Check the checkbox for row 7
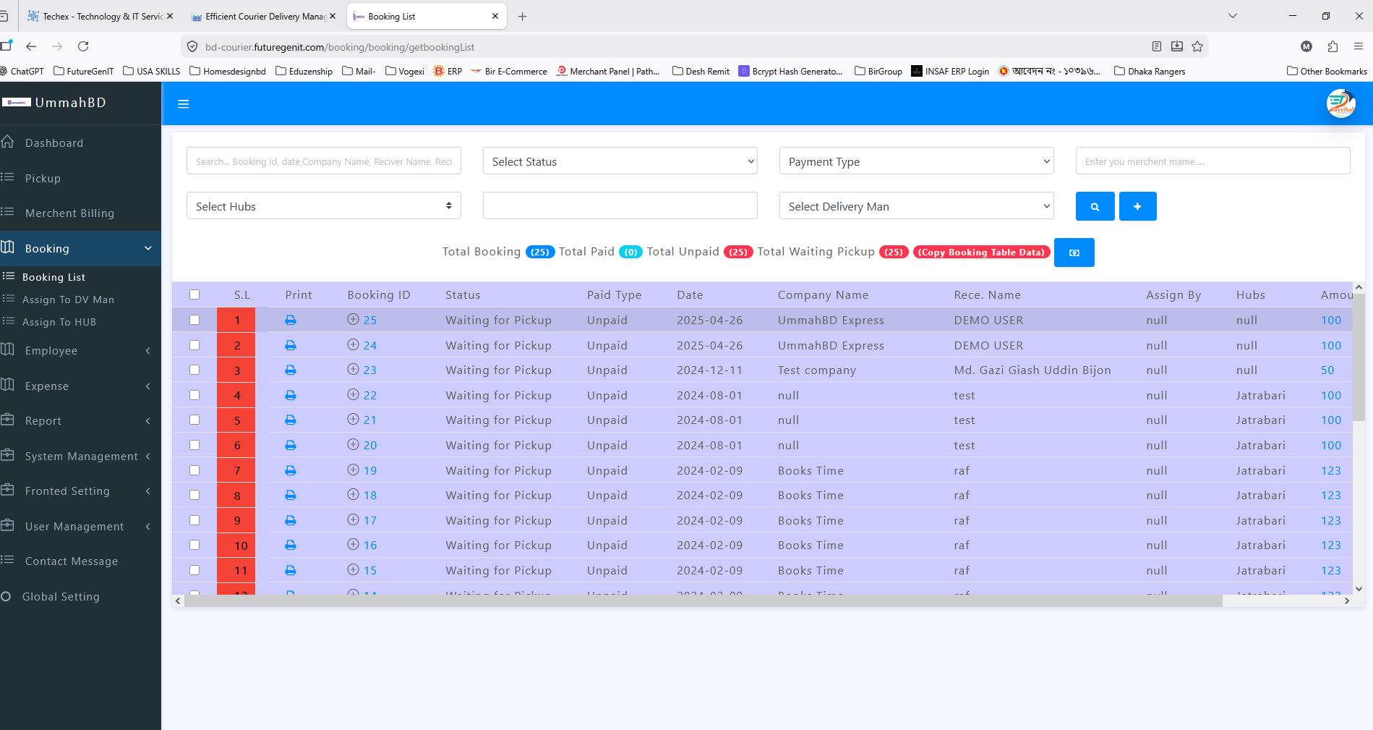Screen dimensions: 1373x730 [194, 470]
